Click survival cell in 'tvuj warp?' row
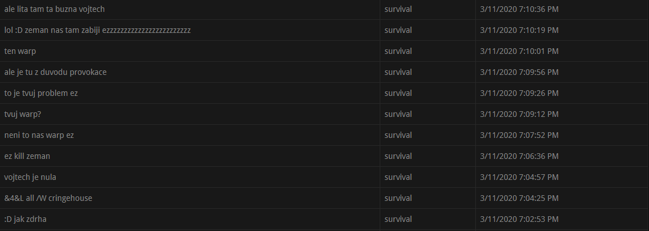Viewport: 649px width, 231px height. tap(398, 114)
